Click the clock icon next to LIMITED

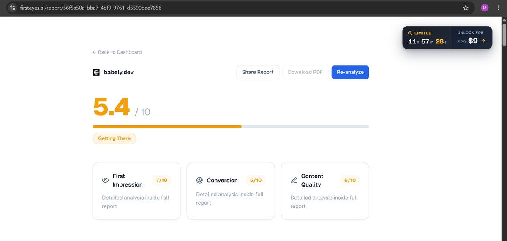[410, 33]
